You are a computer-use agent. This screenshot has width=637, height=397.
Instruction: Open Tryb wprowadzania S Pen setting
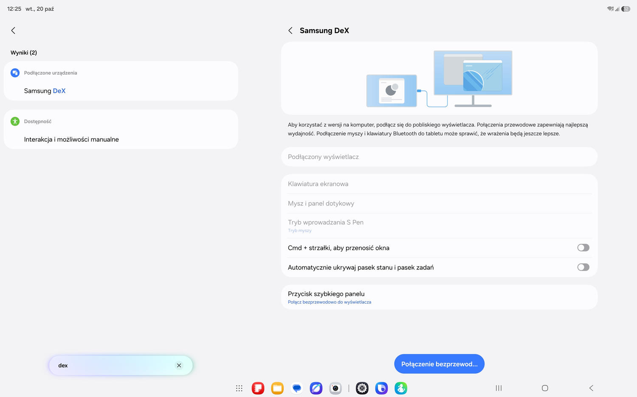(x=439, y=226)
